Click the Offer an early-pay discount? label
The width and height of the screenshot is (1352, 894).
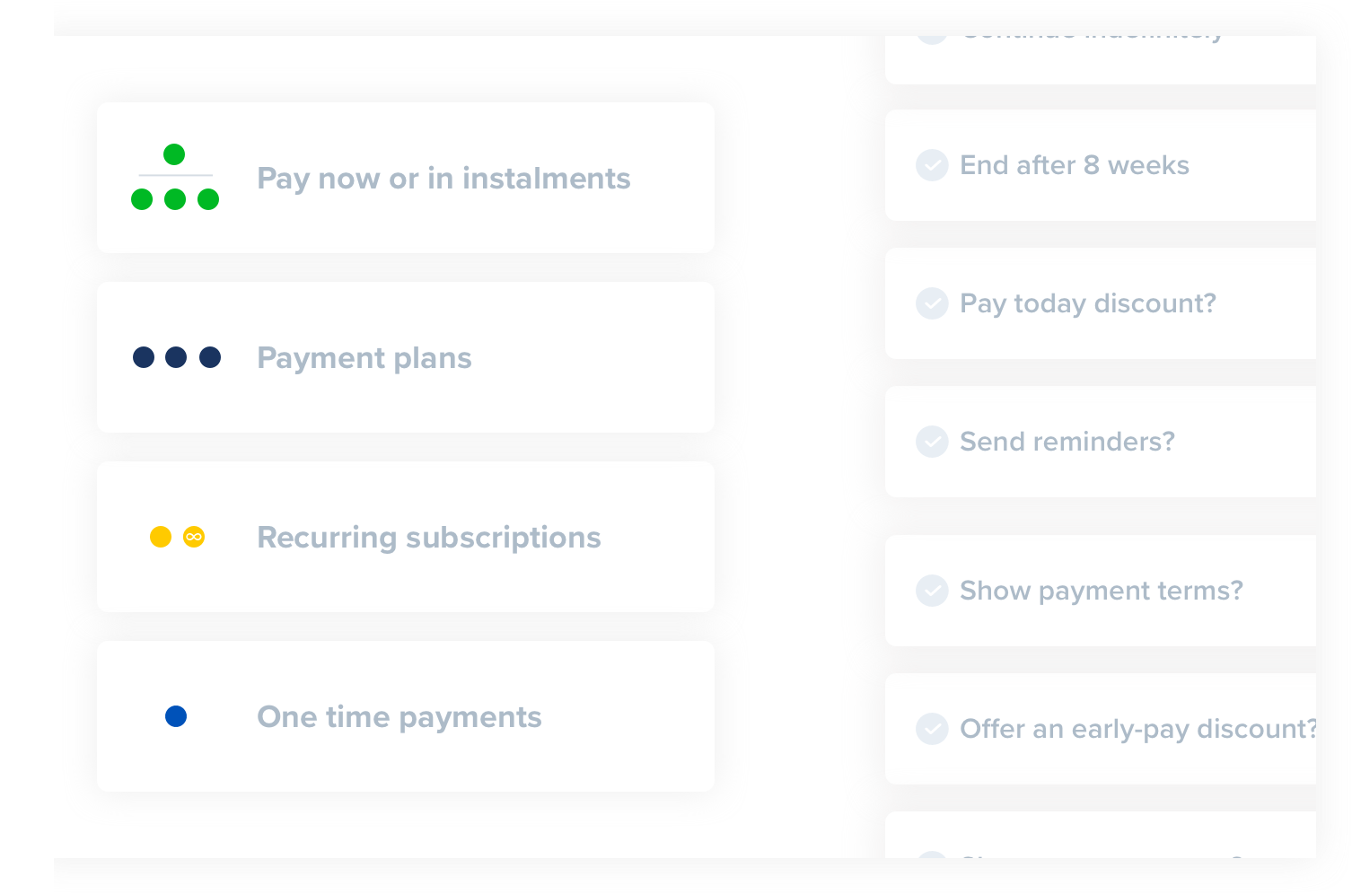pyautogui.click(x=1137, y=729)
